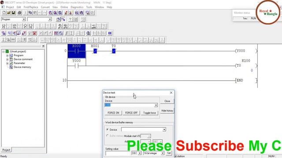Click the T0 K100 timer coil
This screenshot has width=282, height=158.
click(x=246, y=65)
